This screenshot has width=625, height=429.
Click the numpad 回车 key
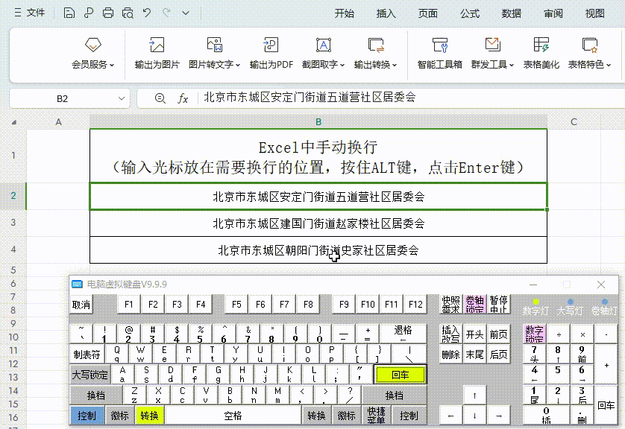pyautogui.click(x=606, y=405)
